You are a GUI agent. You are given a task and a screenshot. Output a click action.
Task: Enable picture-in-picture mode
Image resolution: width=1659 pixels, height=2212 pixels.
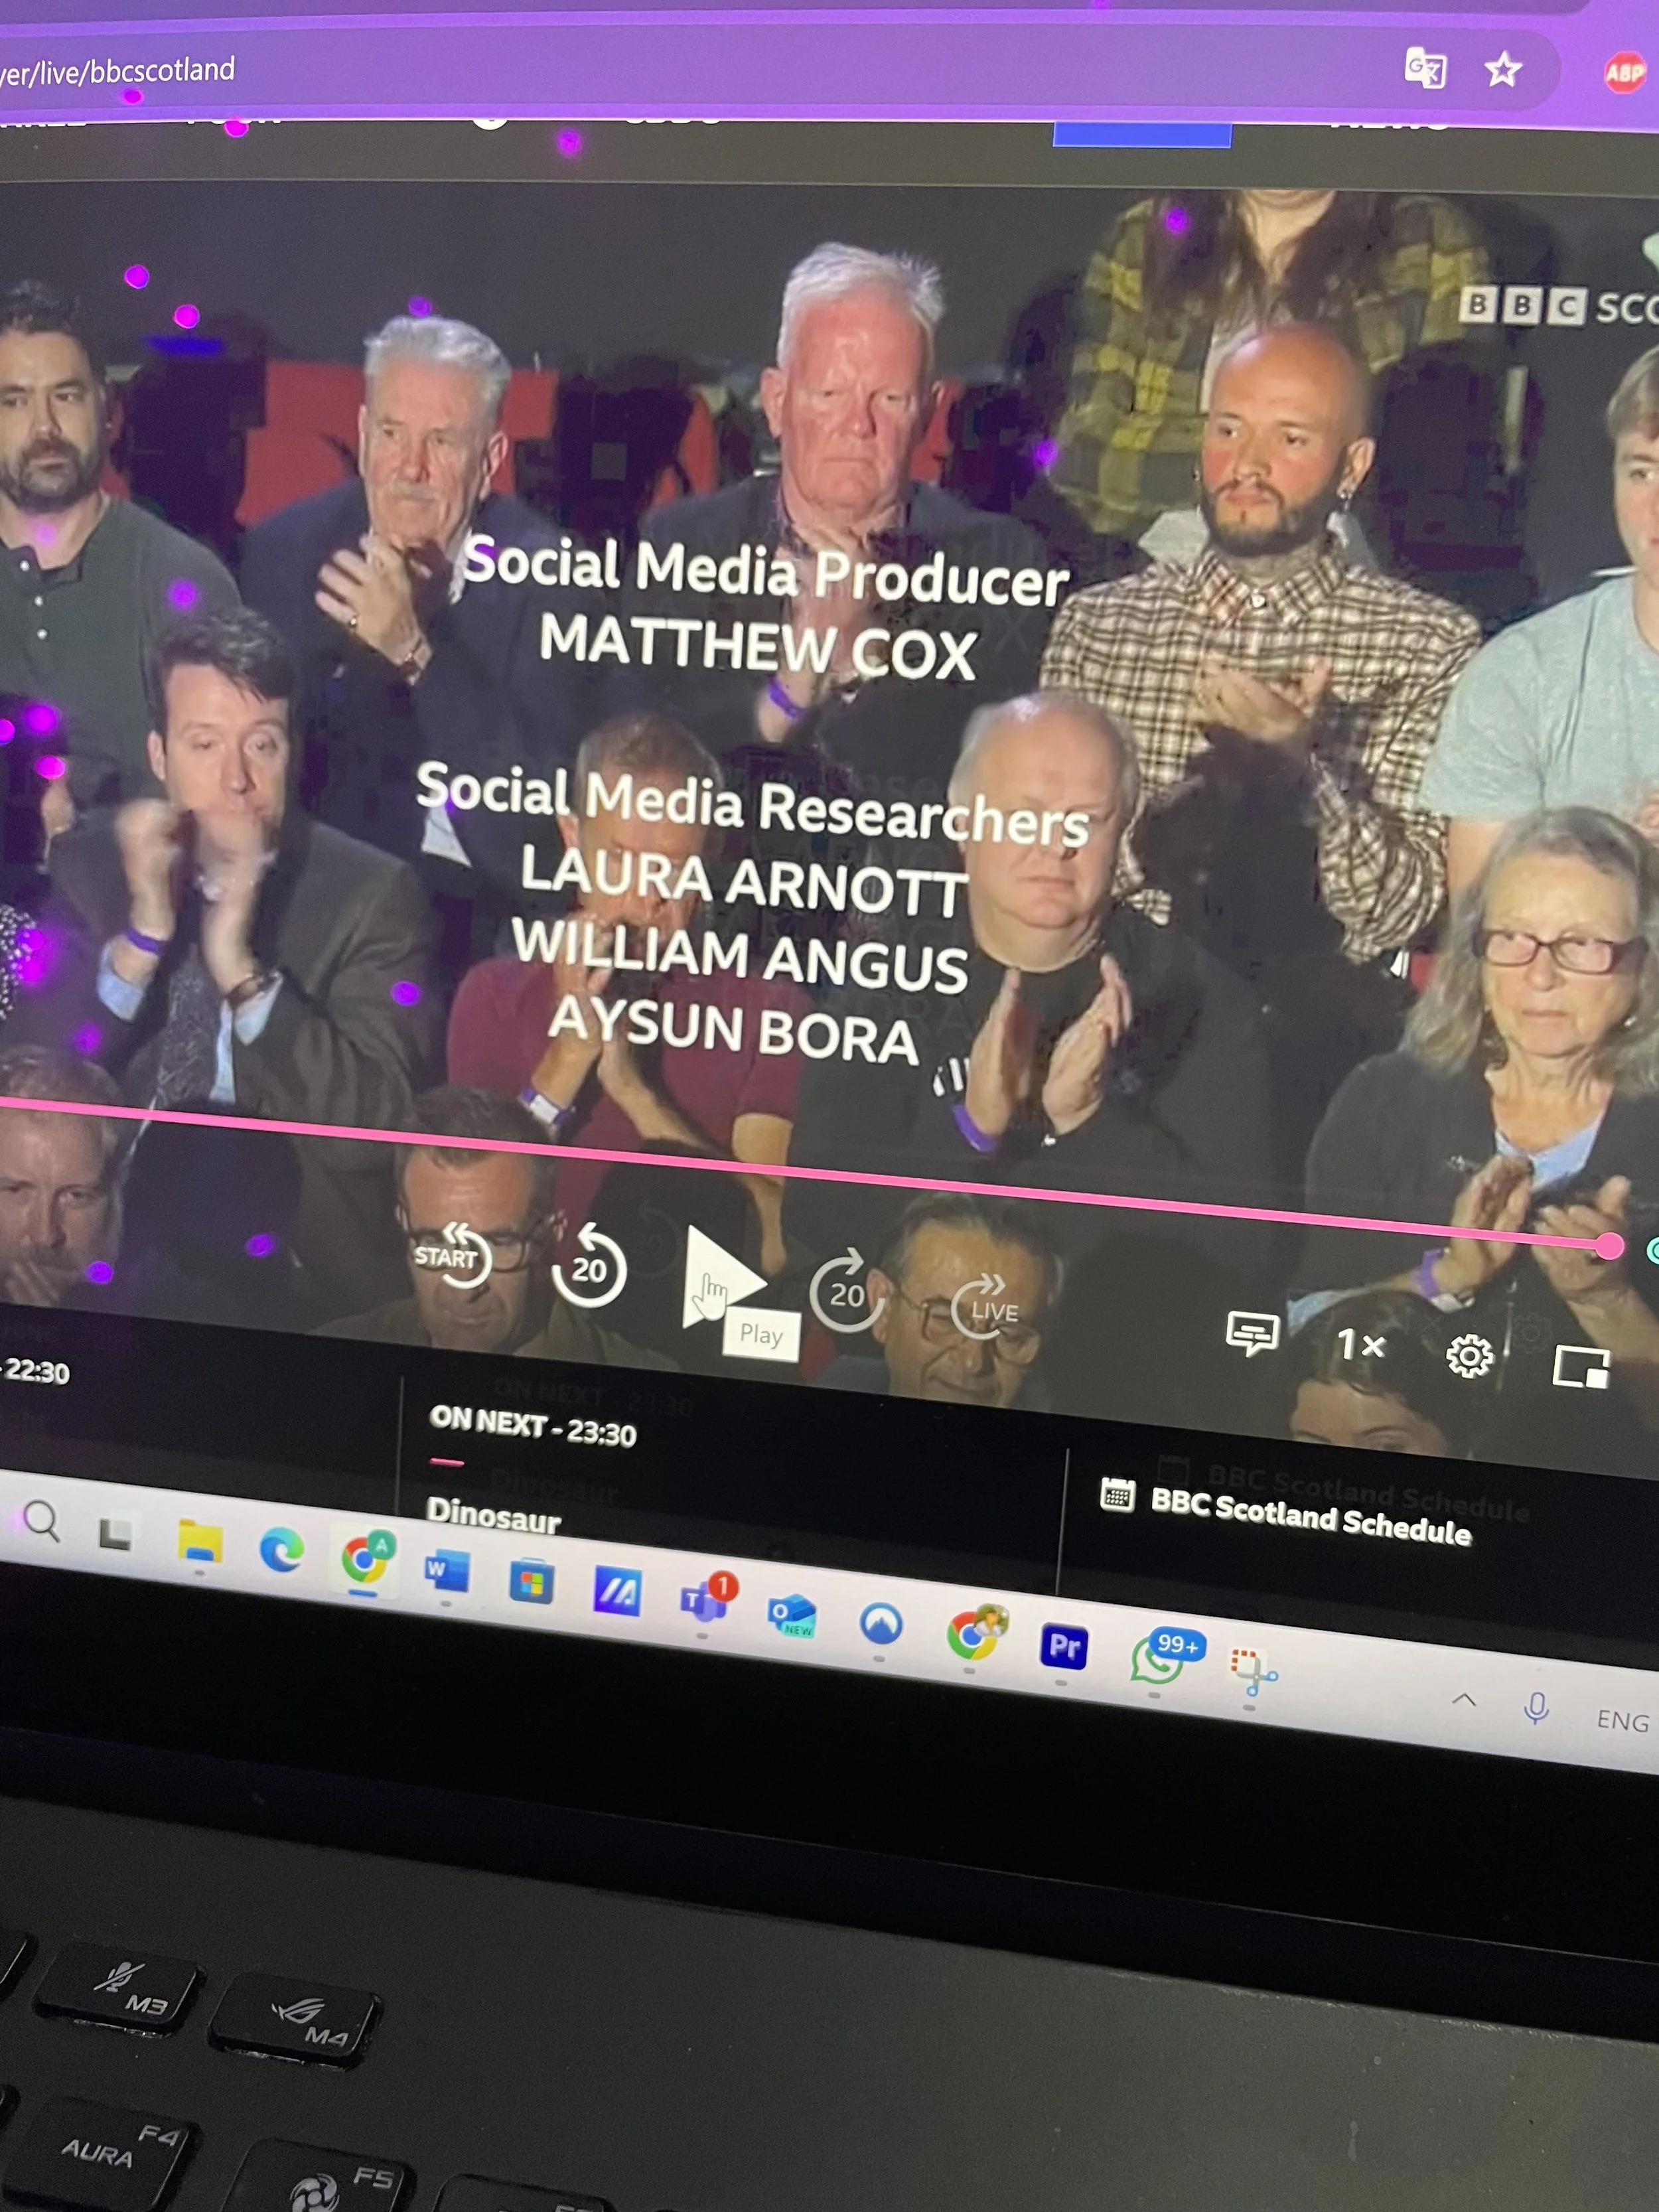click(1581, 1367)
